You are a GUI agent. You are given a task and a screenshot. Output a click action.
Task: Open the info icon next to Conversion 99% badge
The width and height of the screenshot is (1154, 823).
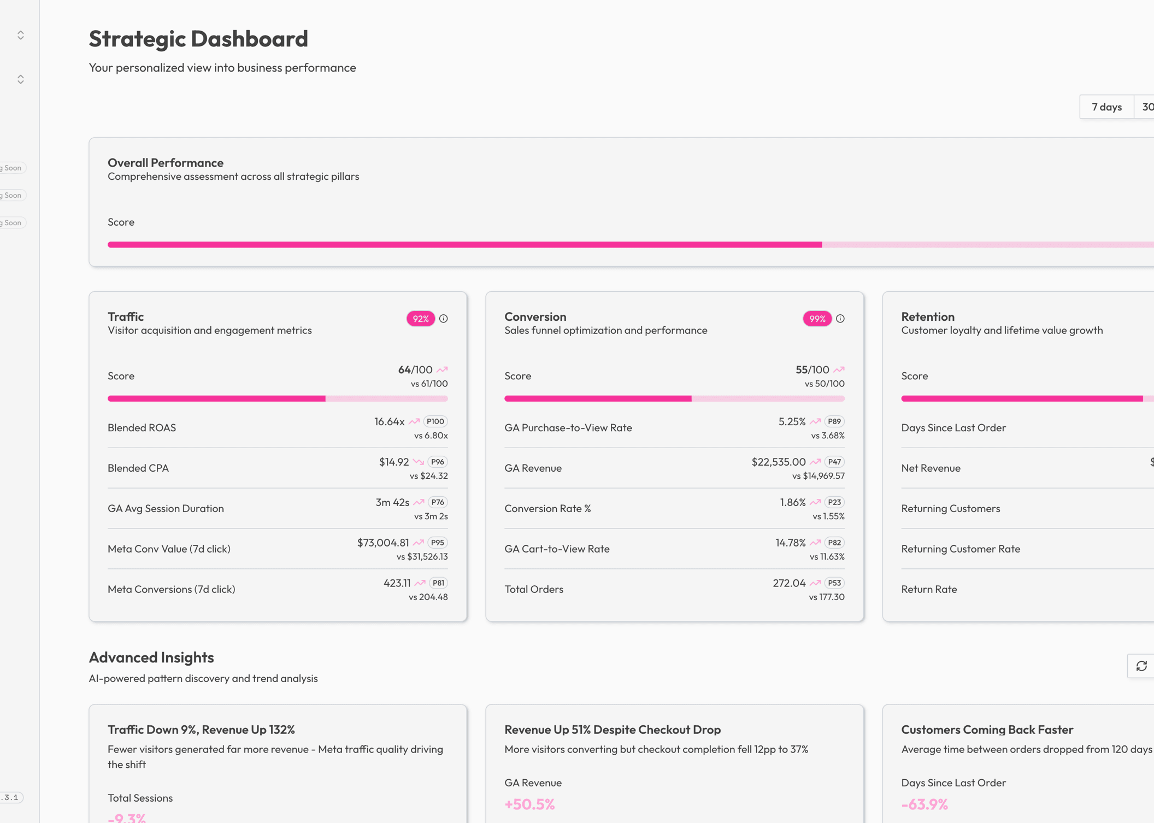841,319
